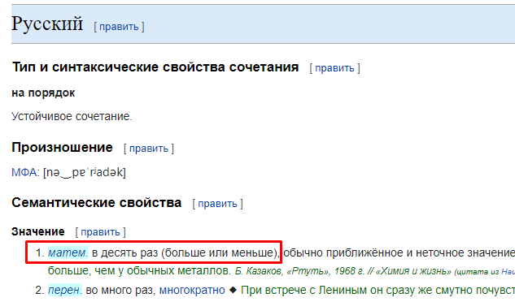Click the При встрече с Лениным example quote
The height and width of the screenshot is (302, 515).
click(x=378, y=290)
